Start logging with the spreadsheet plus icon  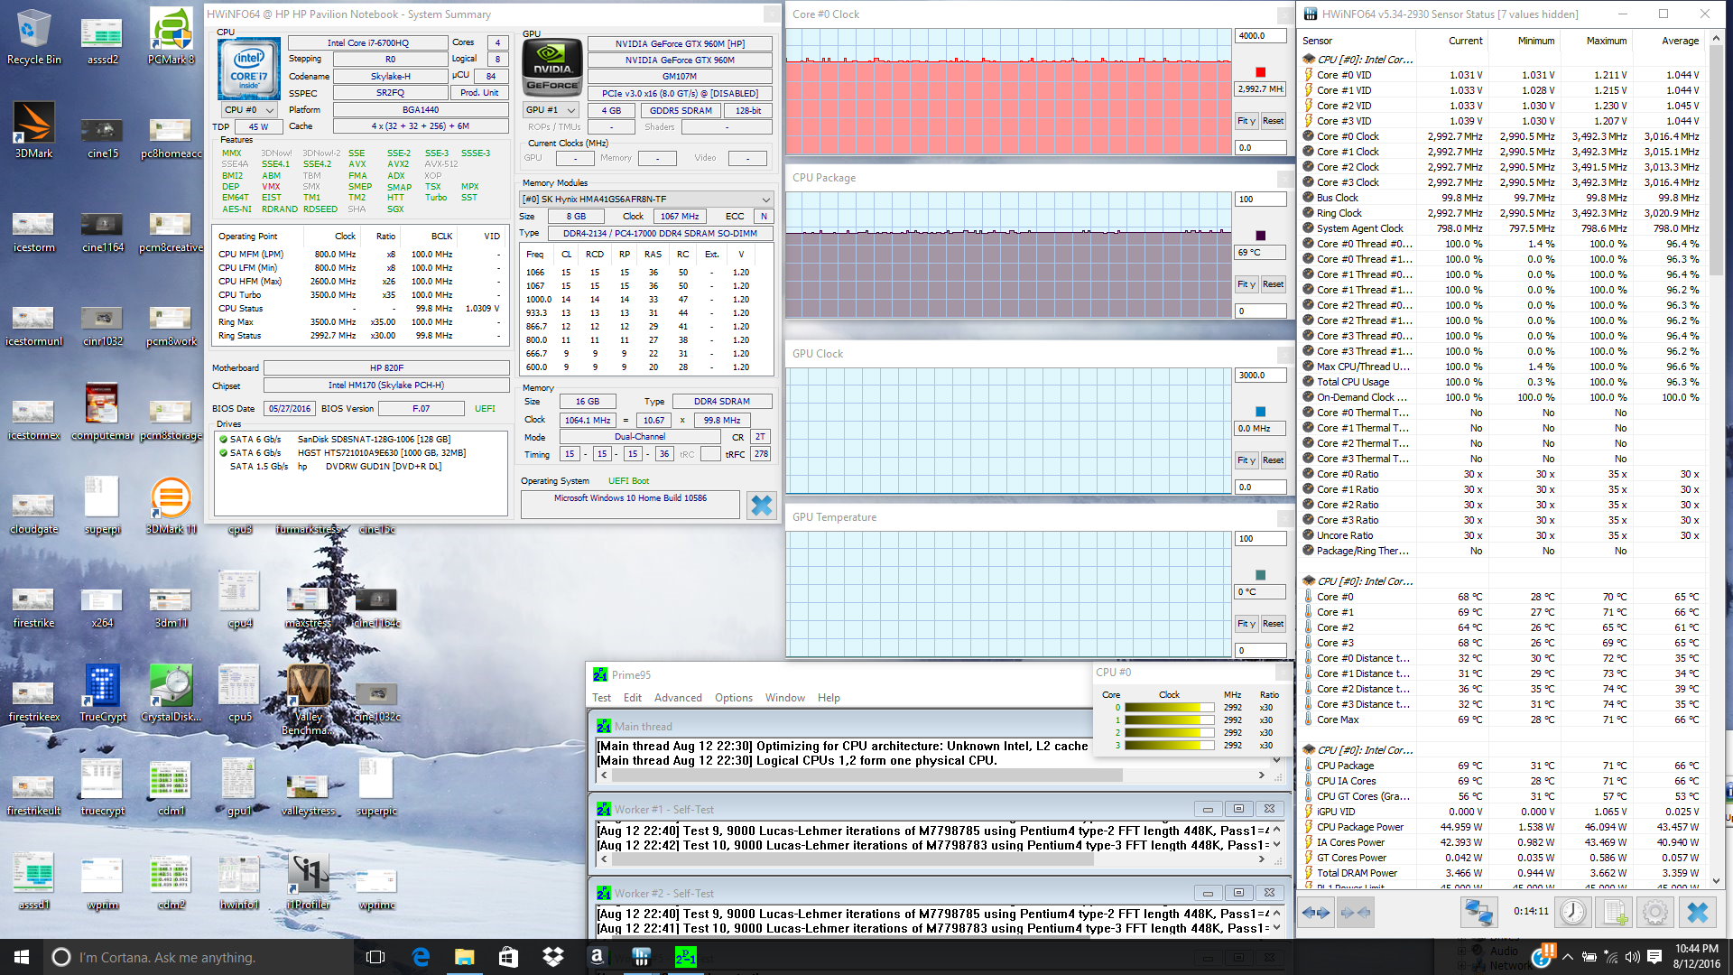[x=1616, y=912]
